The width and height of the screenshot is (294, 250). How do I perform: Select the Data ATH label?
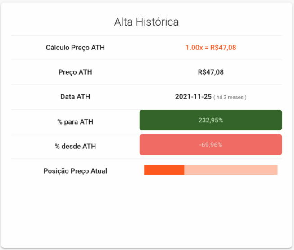click(x=75, y=97)
